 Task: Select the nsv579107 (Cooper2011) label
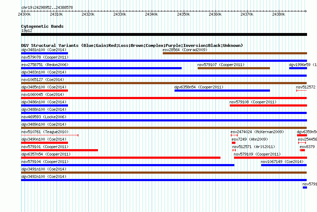221,65
